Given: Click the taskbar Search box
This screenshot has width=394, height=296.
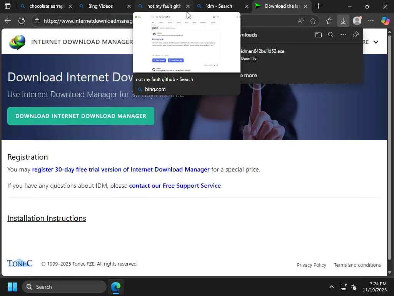Looking at the screenshot, I should pos(64,287).
